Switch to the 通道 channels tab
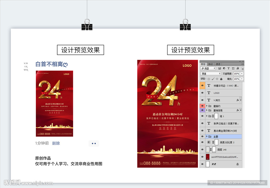This screenshot has width=270, height=188. tap(218, 64)
